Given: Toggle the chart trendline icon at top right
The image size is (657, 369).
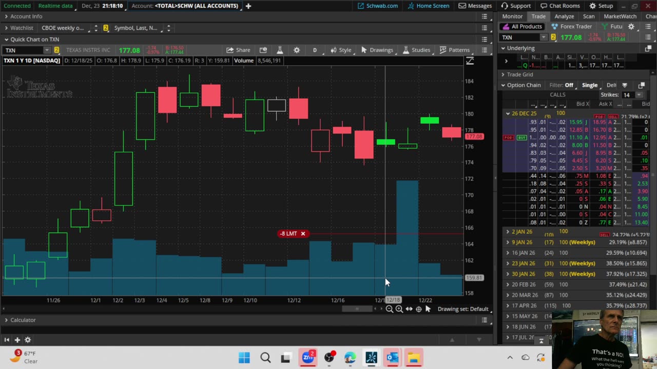Looking at the screenshot, I should tap(470, 61).
